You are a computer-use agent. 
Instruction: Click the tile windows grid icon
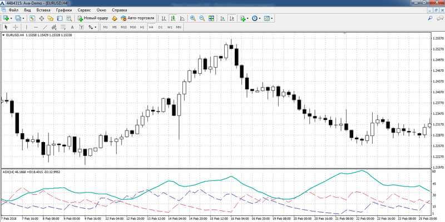211,18
